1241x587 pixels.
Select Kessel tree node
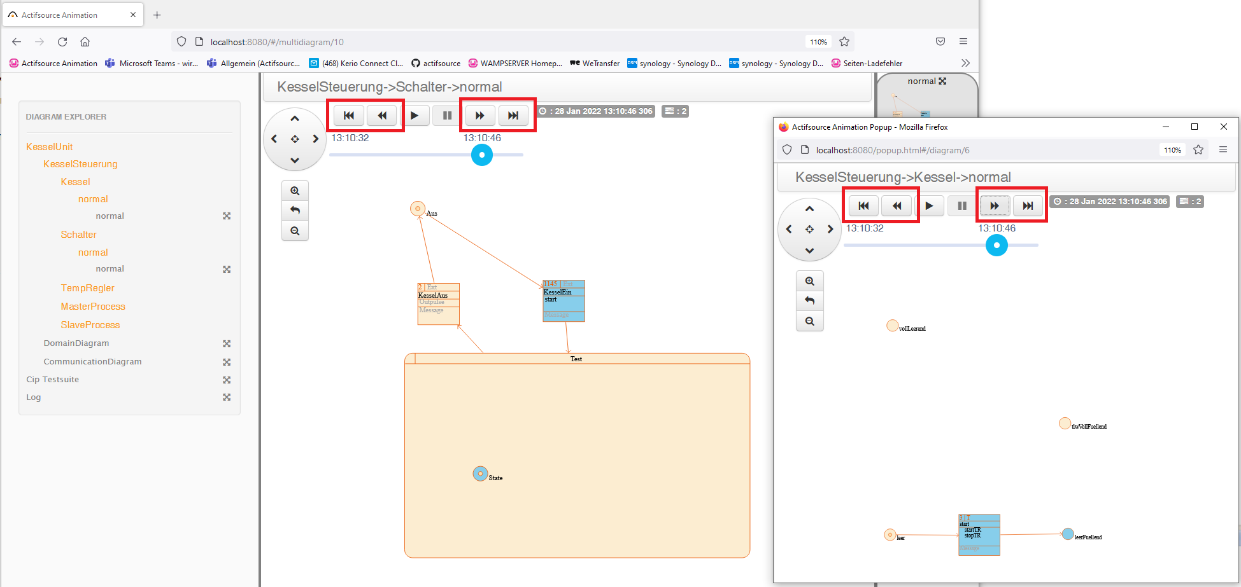pos(75,182)
